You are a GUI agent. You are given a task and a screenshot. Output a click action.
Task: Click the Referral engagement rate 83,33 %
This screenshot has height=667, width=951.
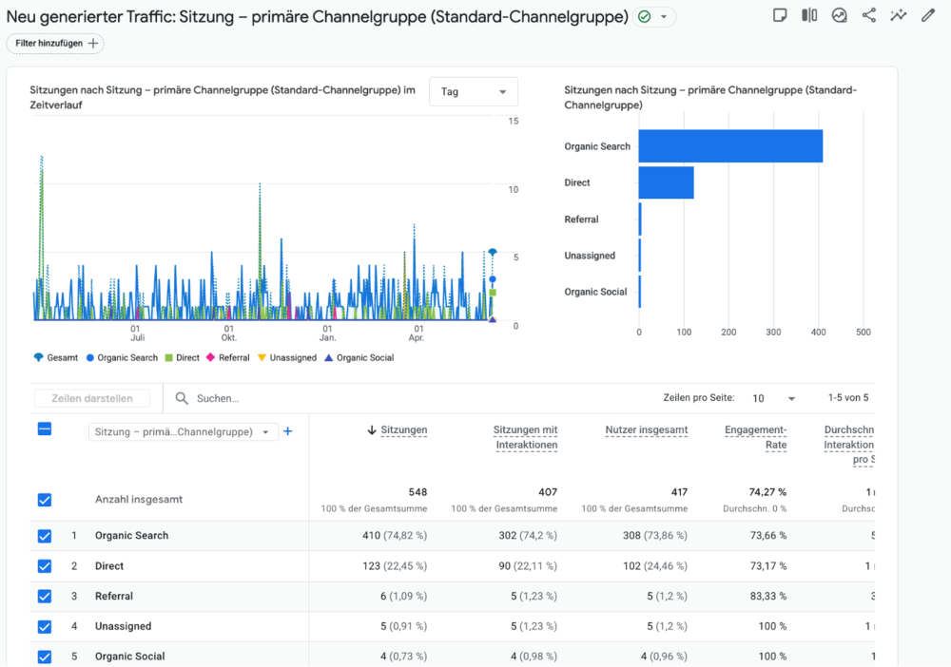tap(768, 596)
